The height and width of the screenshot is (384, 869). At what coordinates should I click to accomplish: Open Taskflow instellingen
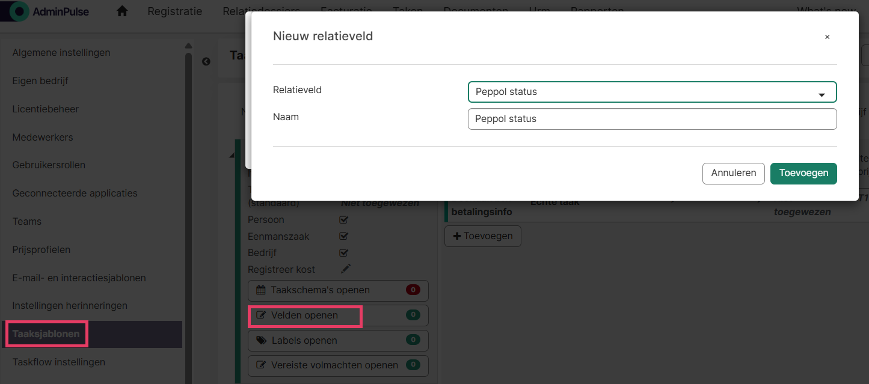(x=59, y=362)
